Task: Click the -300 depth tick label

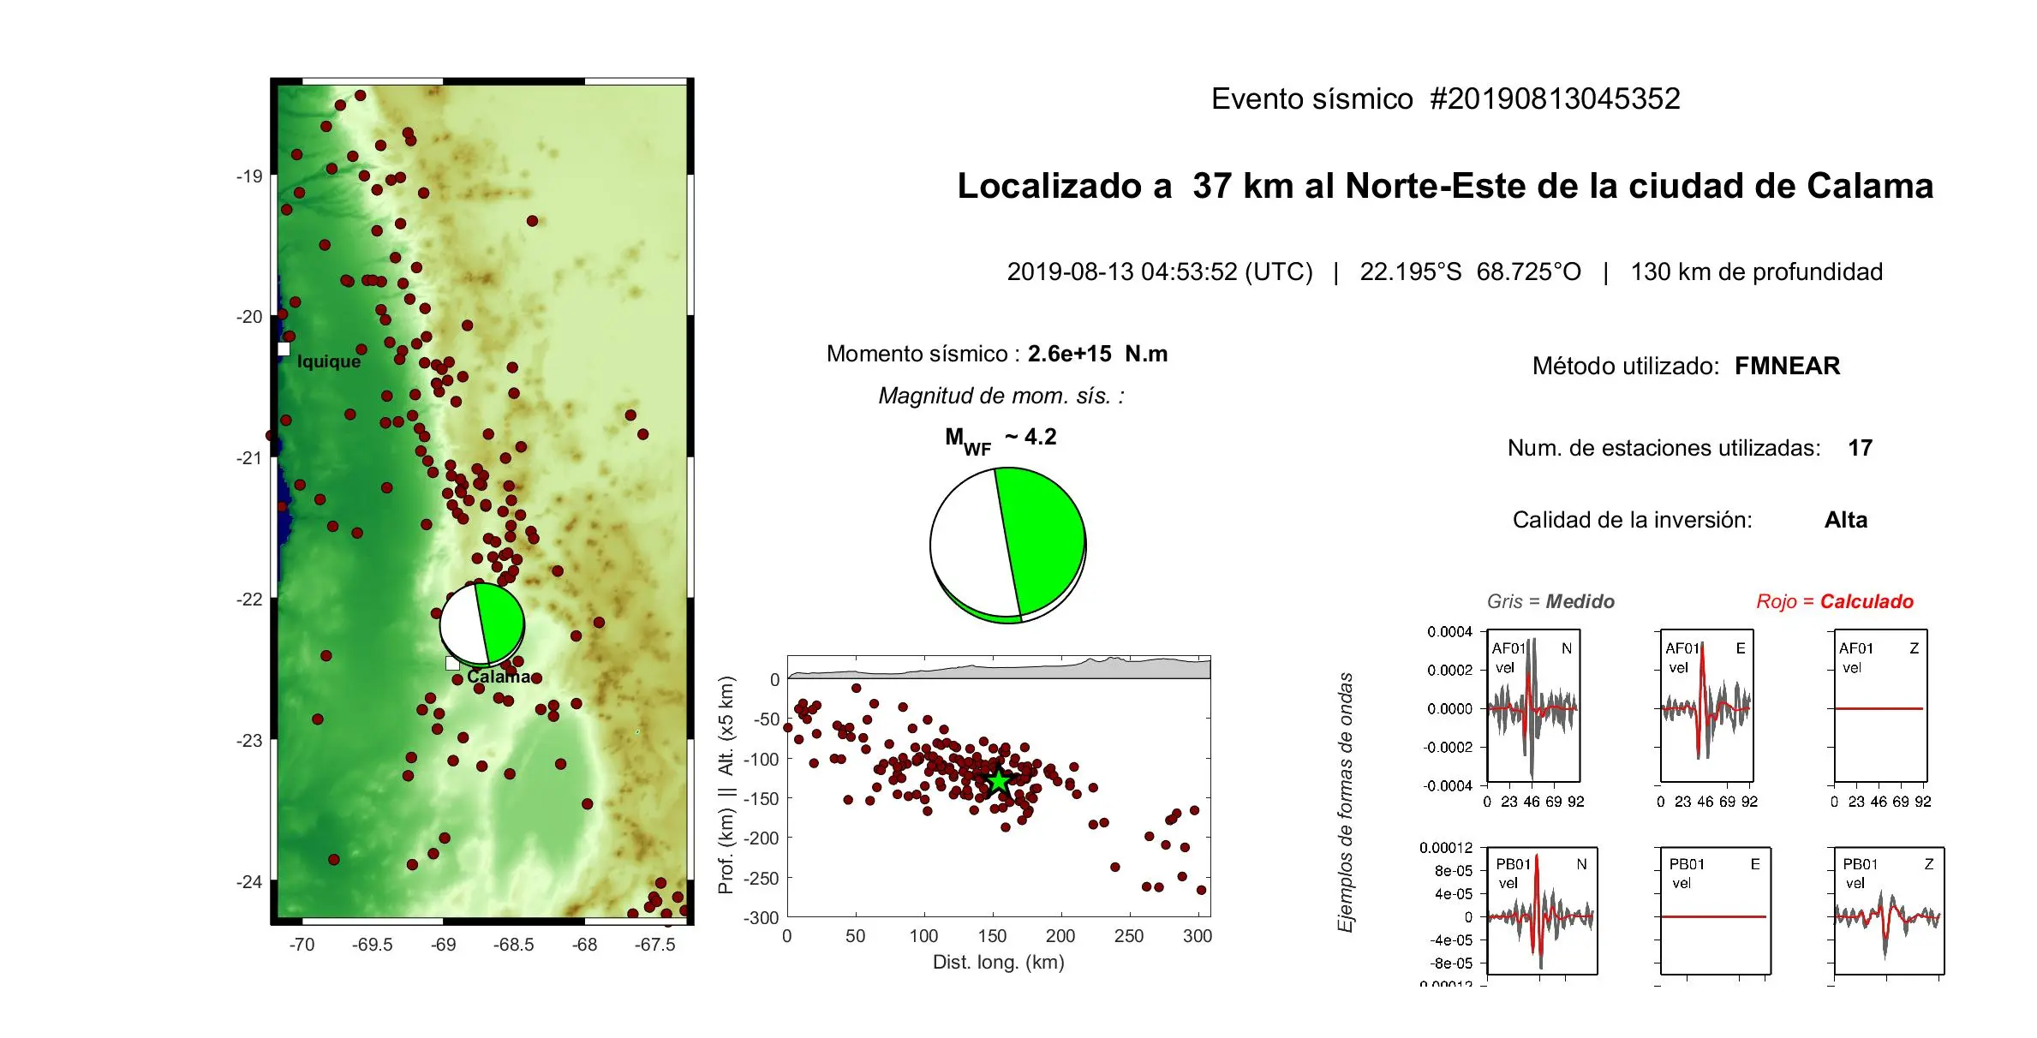Action: (x=761, y=918)
